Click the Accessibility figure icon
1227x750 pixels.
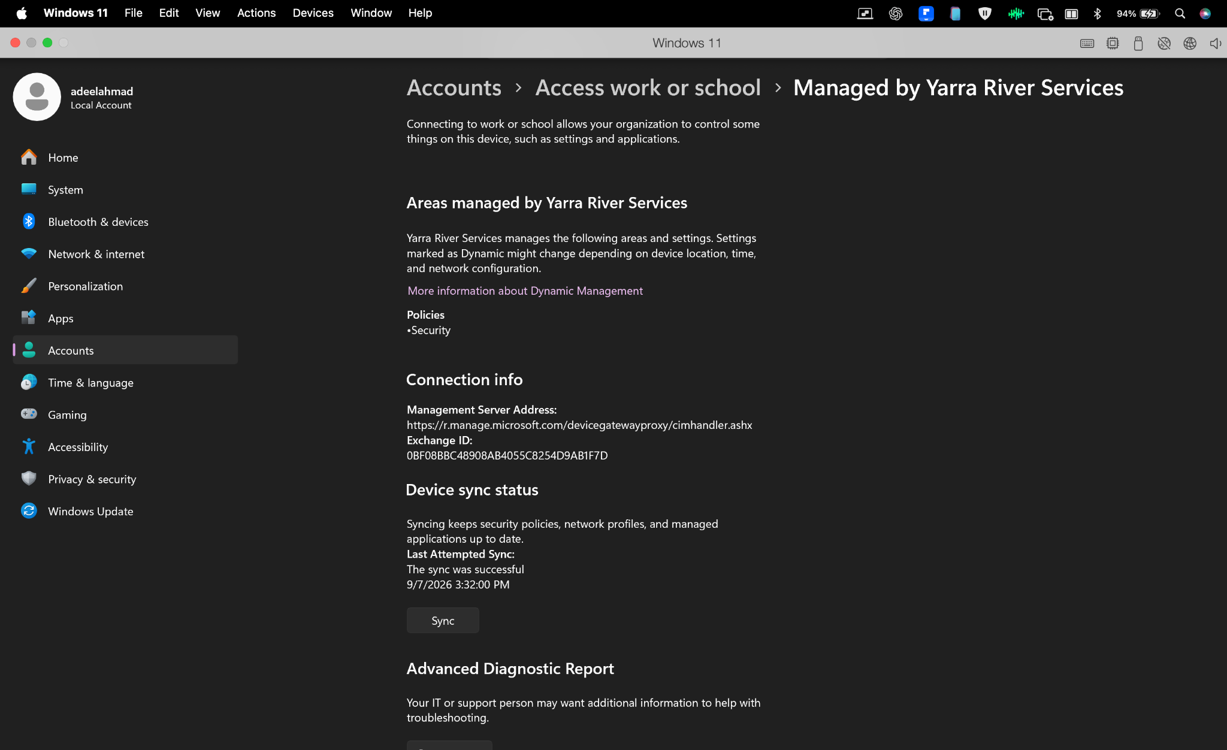coord(29,446)
